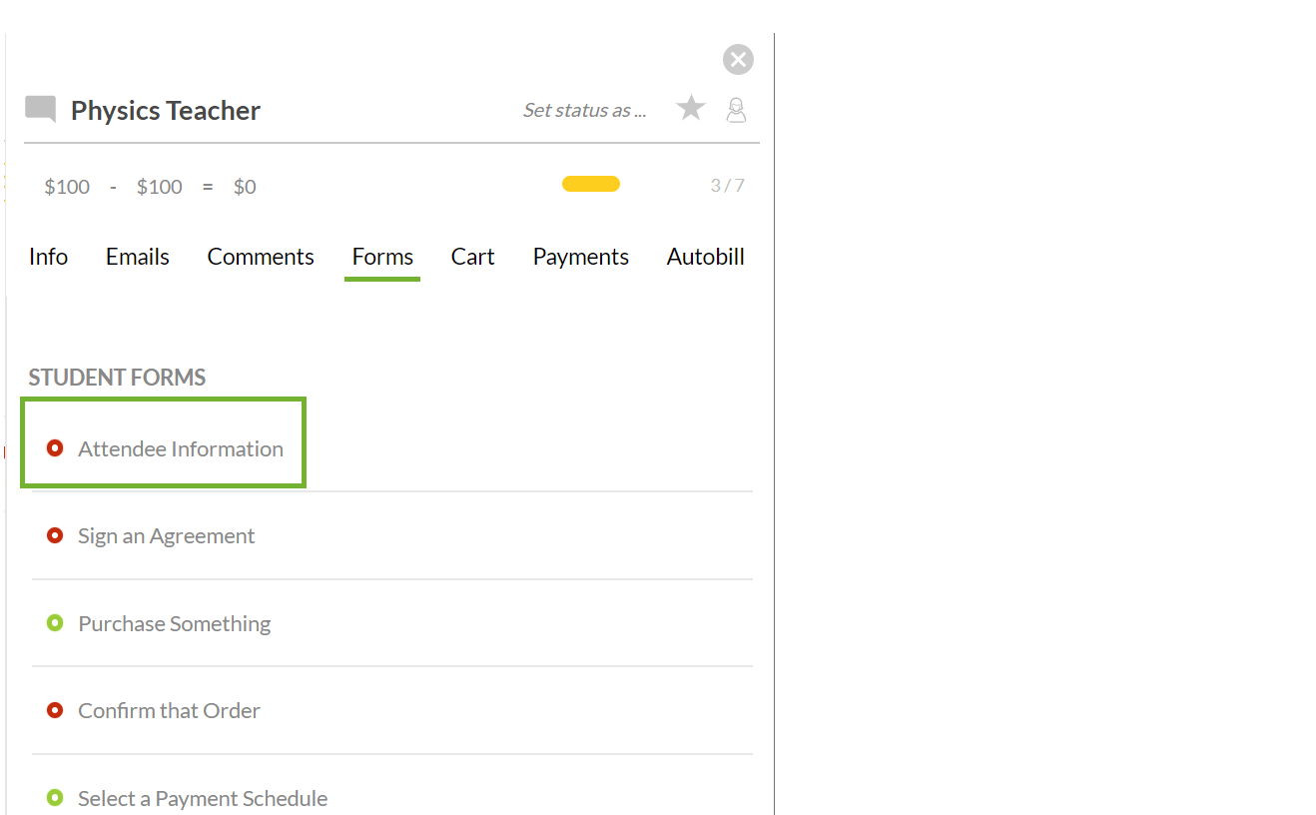Click the chat bubble icon beside Physics Teacher
This screenshot has width=1316, height=815.
coord(40,109)
